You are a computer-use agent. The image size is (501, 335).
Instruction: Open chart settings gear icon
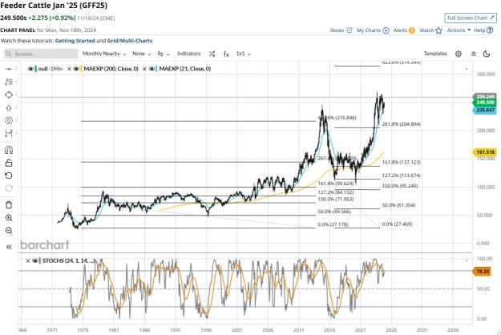pos(459,54)
